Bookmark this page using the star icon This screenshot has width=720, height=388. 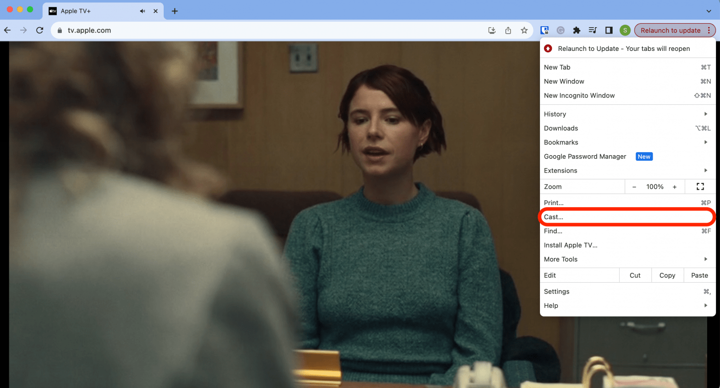click(x=524, y=30)
